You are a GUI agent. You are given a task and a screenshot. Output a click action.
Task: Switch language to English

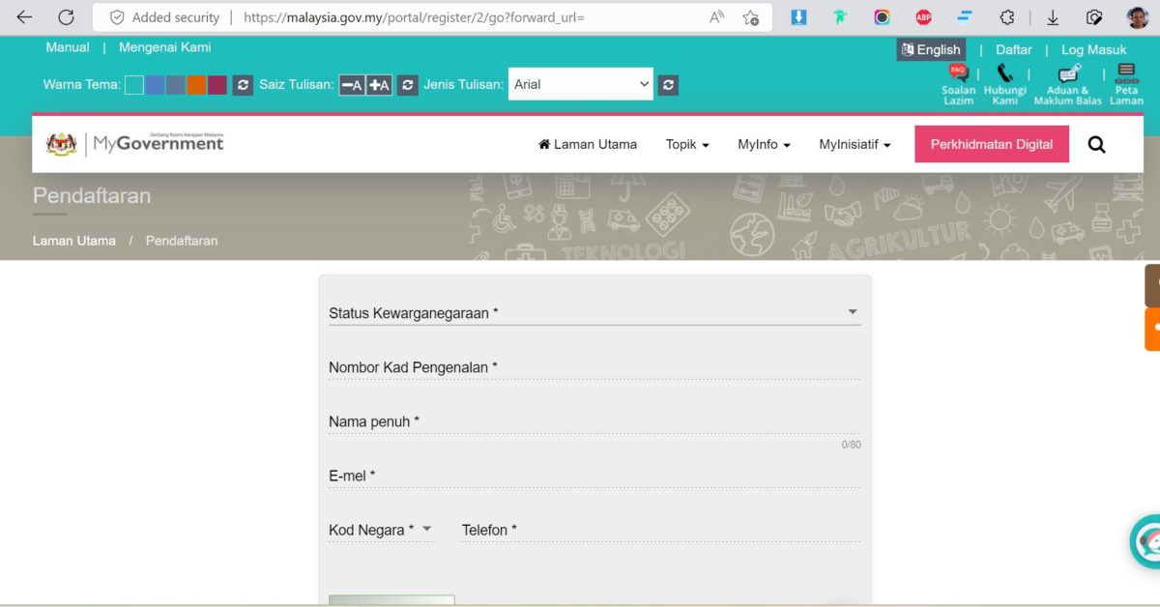coord(931,49)
